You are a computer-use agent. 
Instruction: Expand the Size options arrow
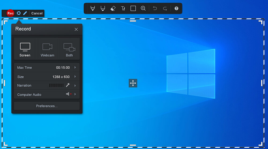coord(75,77)
